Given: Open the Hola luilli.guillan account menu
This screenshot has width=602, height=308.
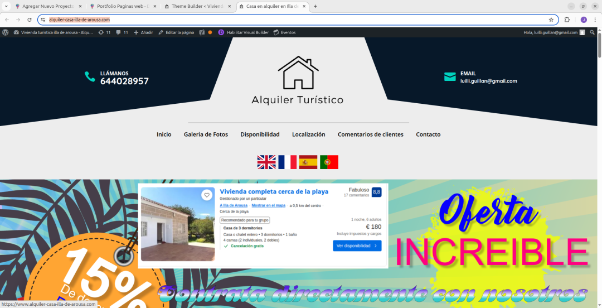Looking at the screenshot, I should (x=555, y=32).
